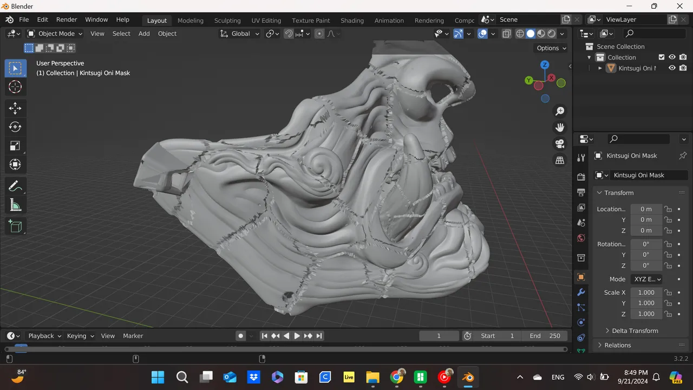Enable Material Preview shading mode
This screenshot has height=390, width=693.
pos(541,34)
